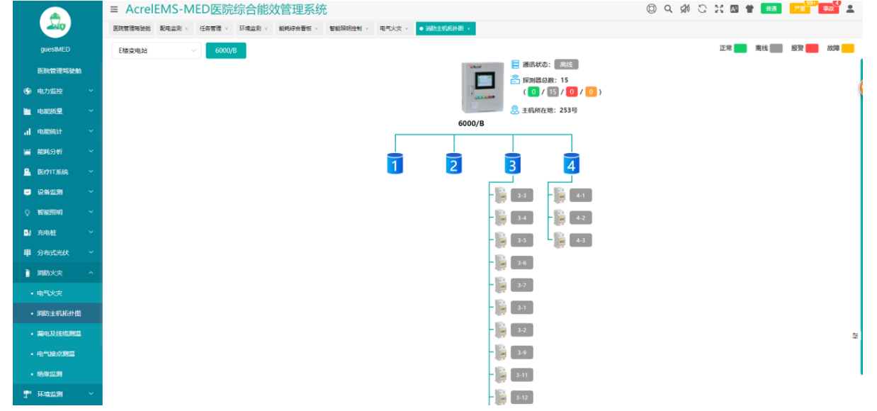
Task: Select blue database node number 3
Action: (512, 164)
